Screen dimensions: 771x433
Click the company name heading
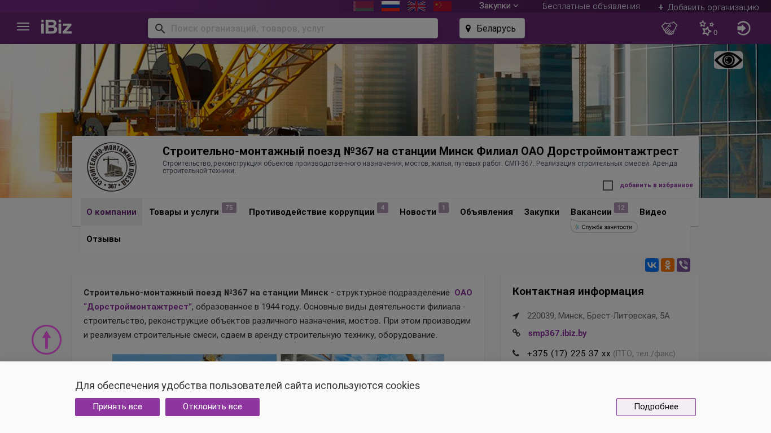(420, 151)
